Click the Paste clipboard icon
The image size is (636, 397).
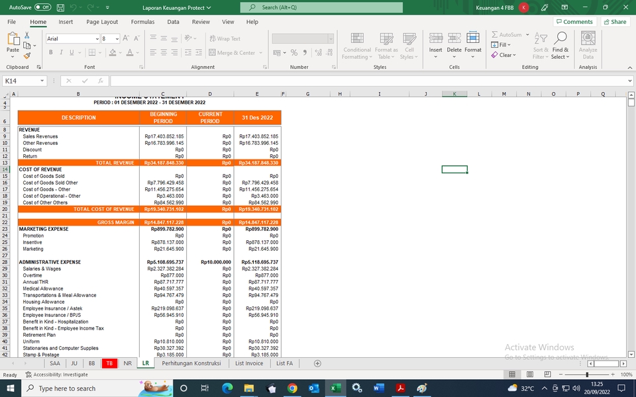[x=13, y=39]
